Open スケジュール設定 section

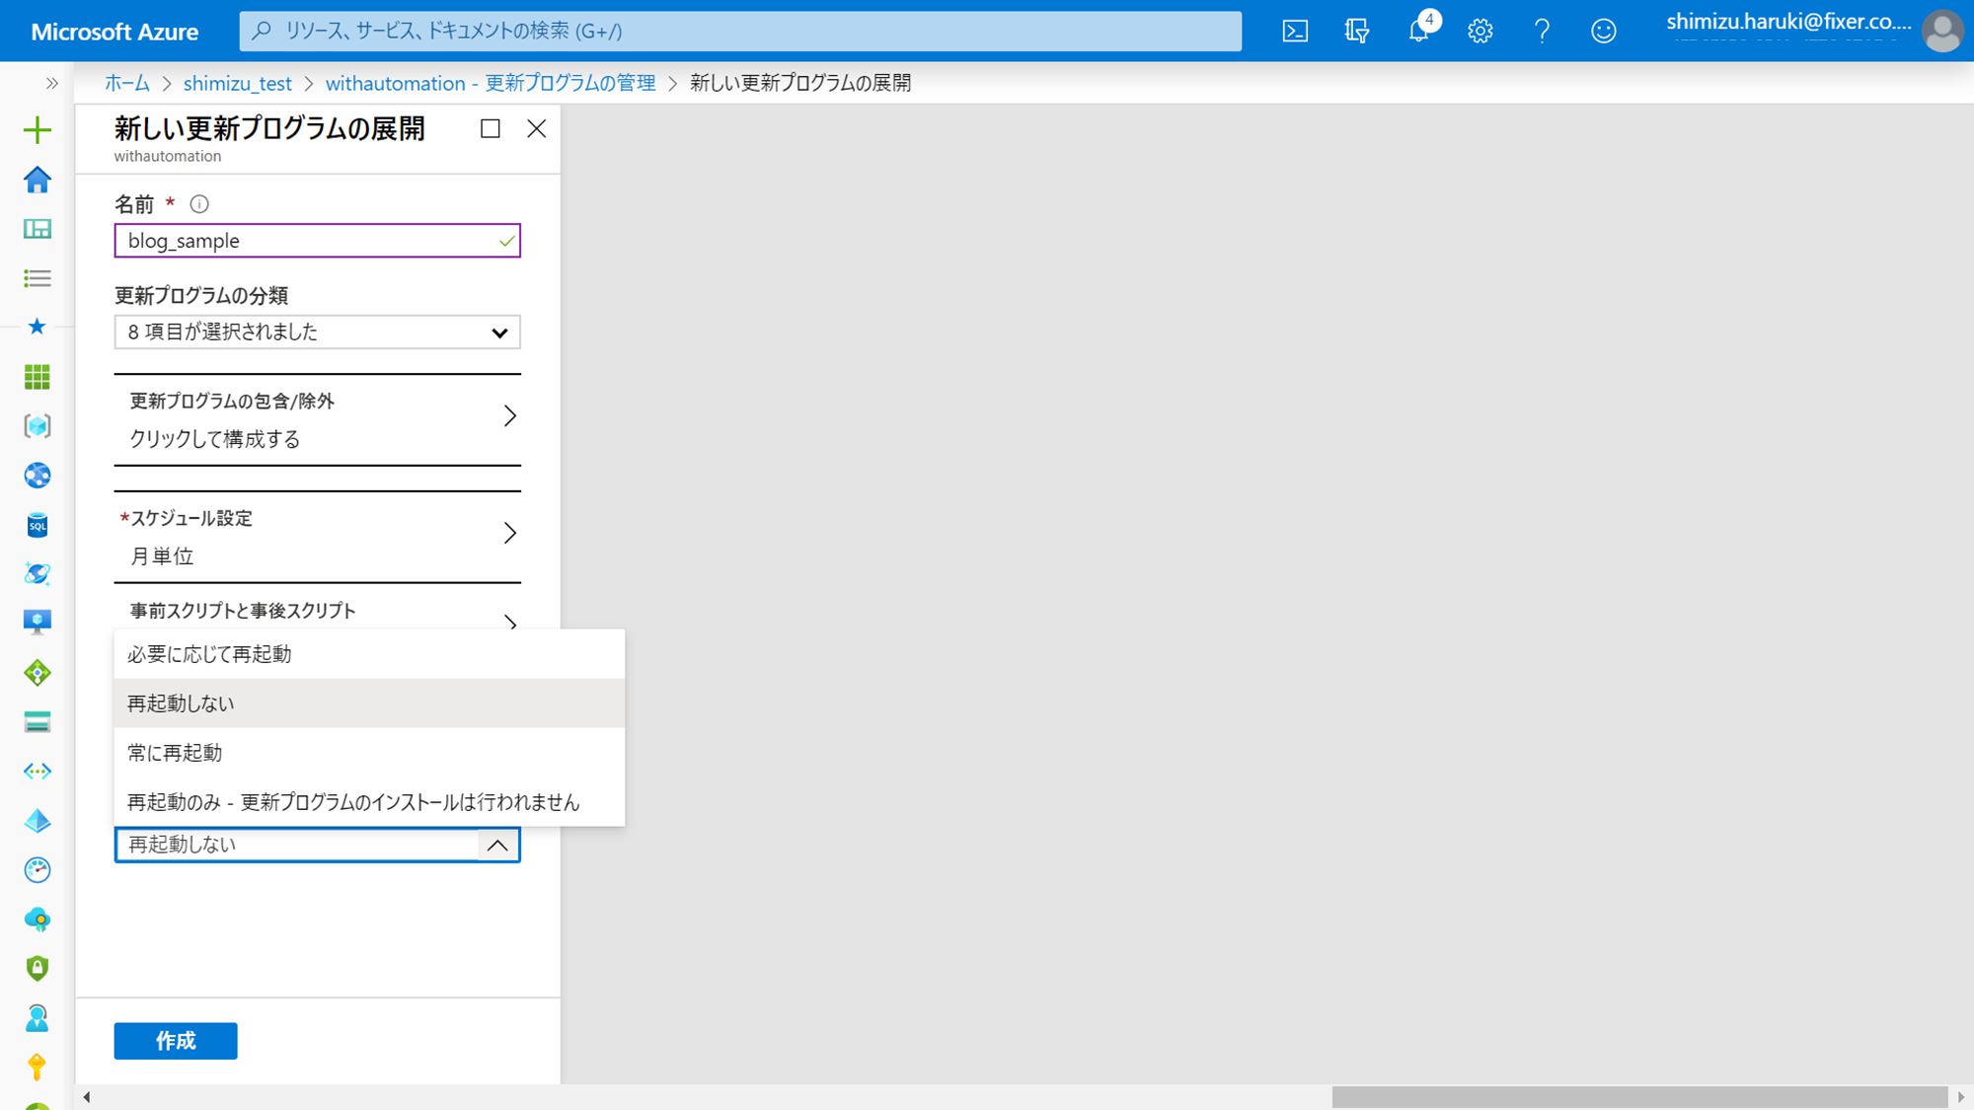pyautogui.click(x=317, y=536)
